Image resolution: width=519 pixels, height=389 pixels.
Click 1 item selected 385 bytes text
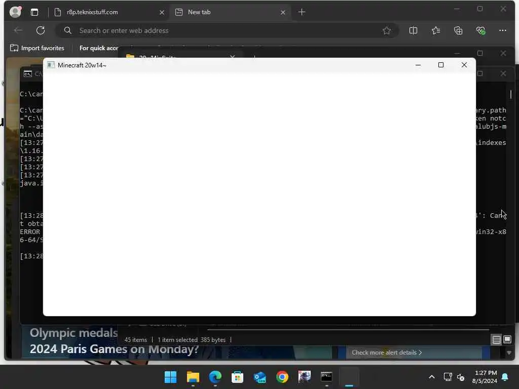click(x=191, y=340)
